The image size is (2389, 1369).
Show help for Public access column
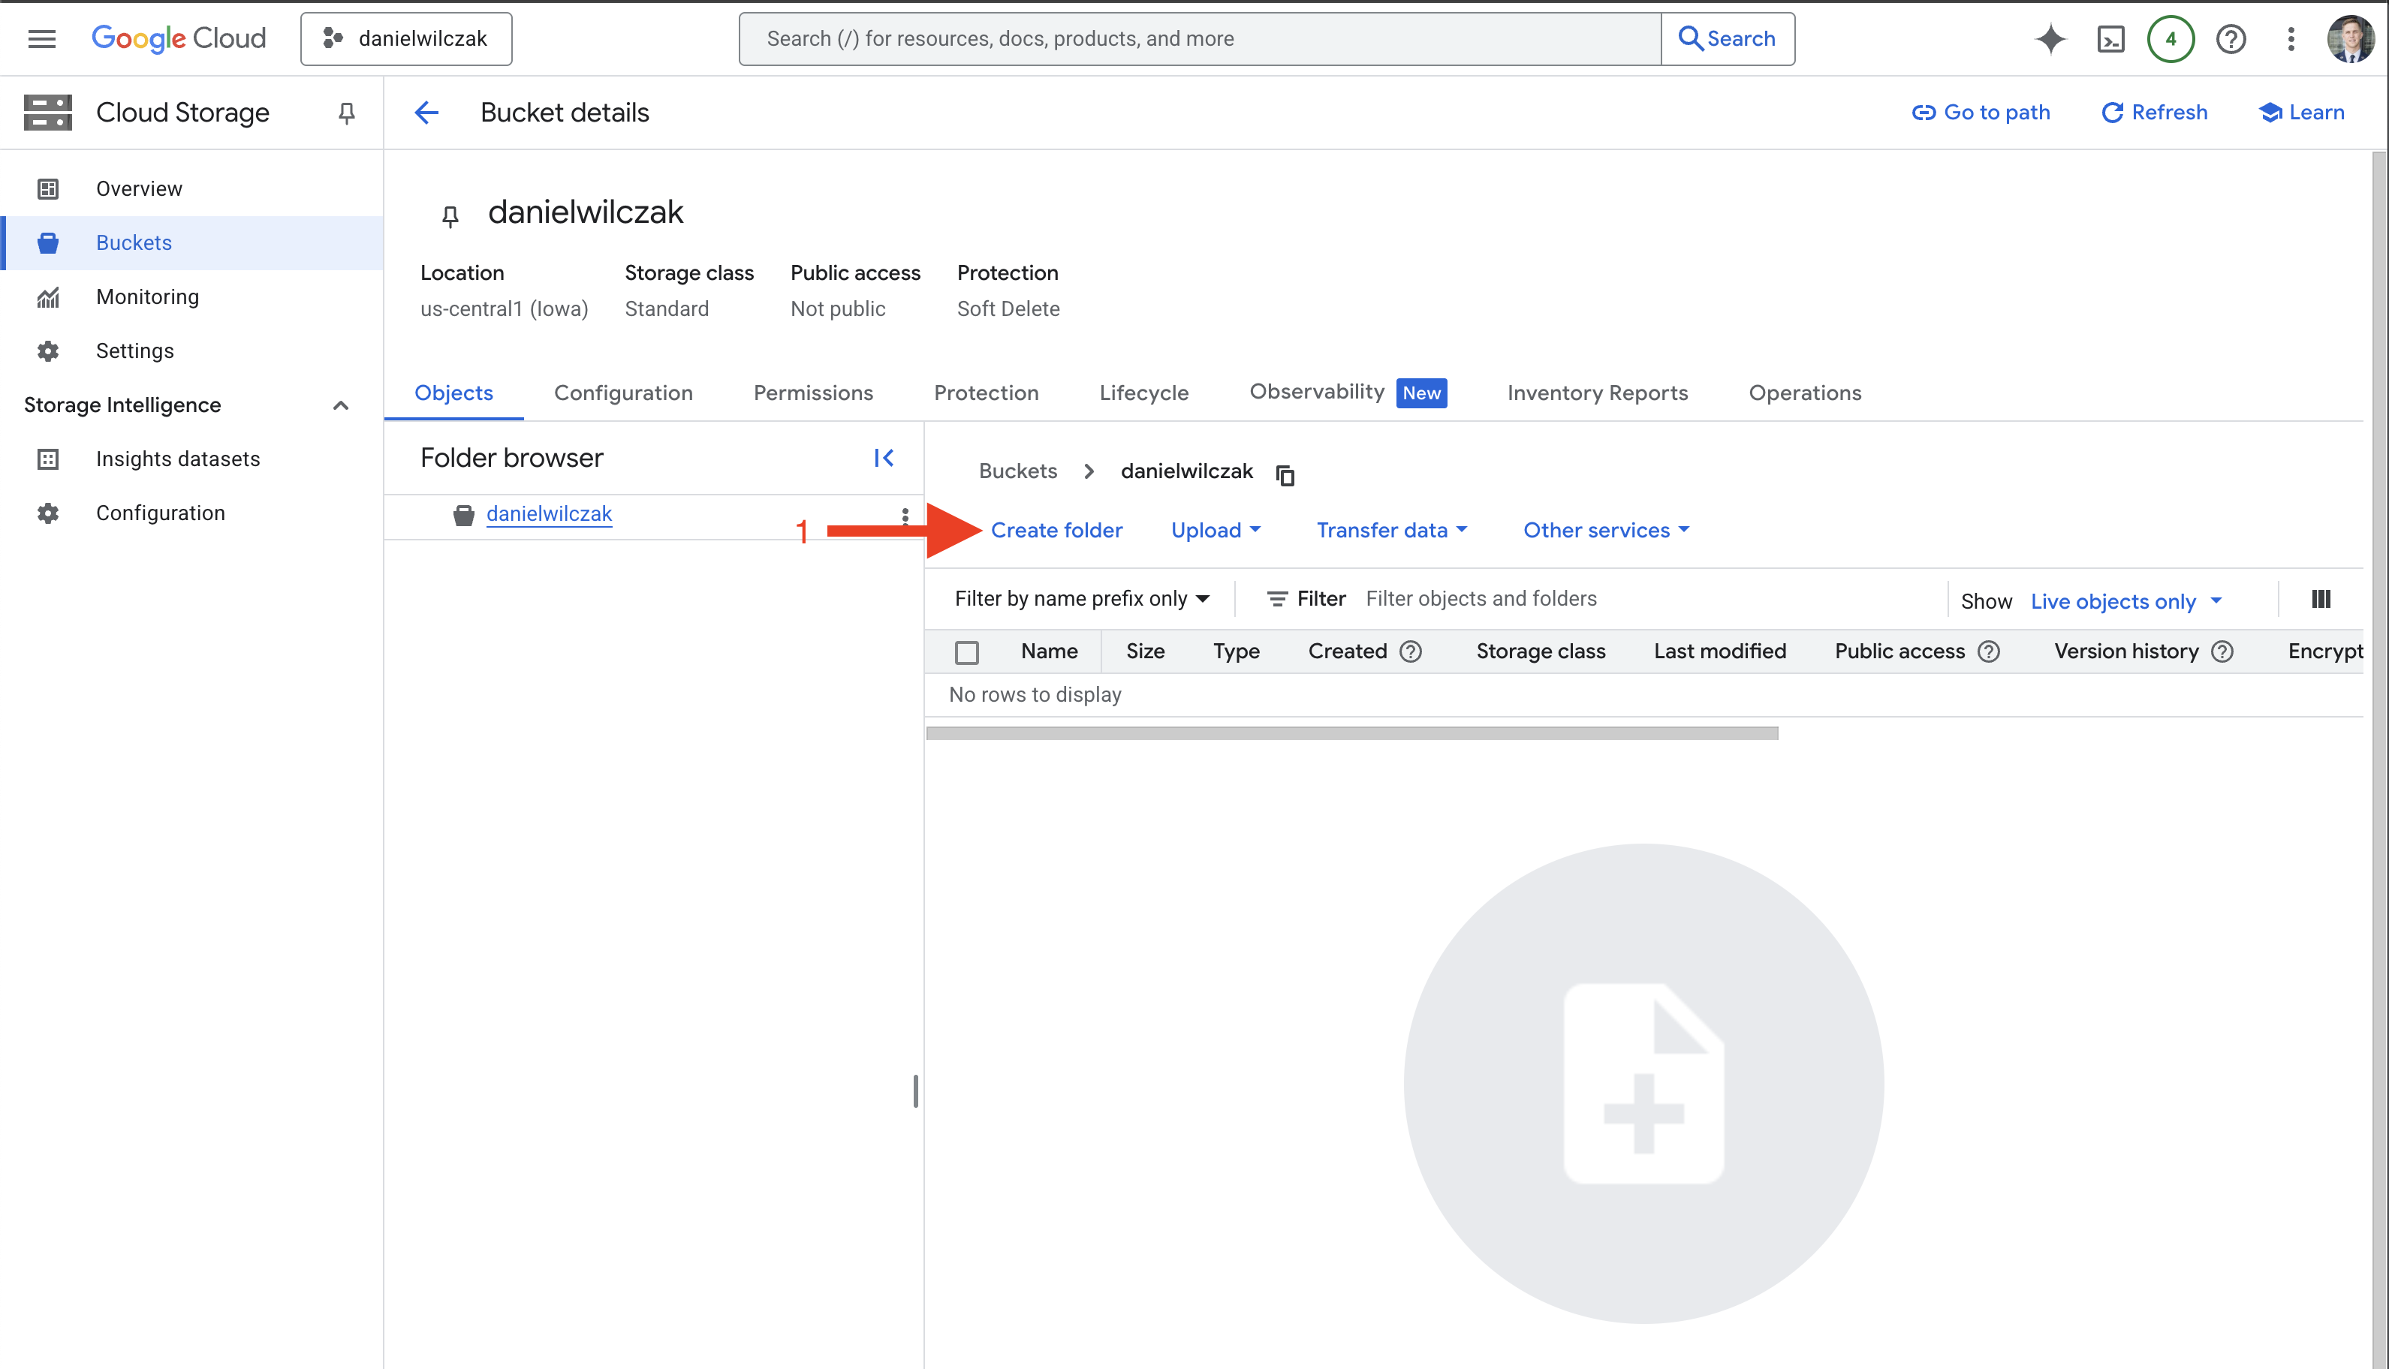tap(1988, 651)
